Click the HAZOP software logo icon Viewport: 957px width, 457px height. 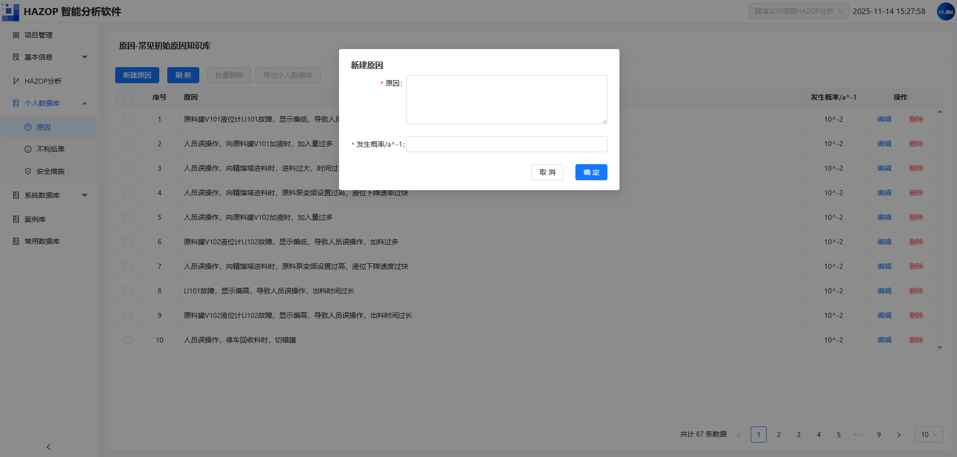pyautogui.click(x=11, y=12)
